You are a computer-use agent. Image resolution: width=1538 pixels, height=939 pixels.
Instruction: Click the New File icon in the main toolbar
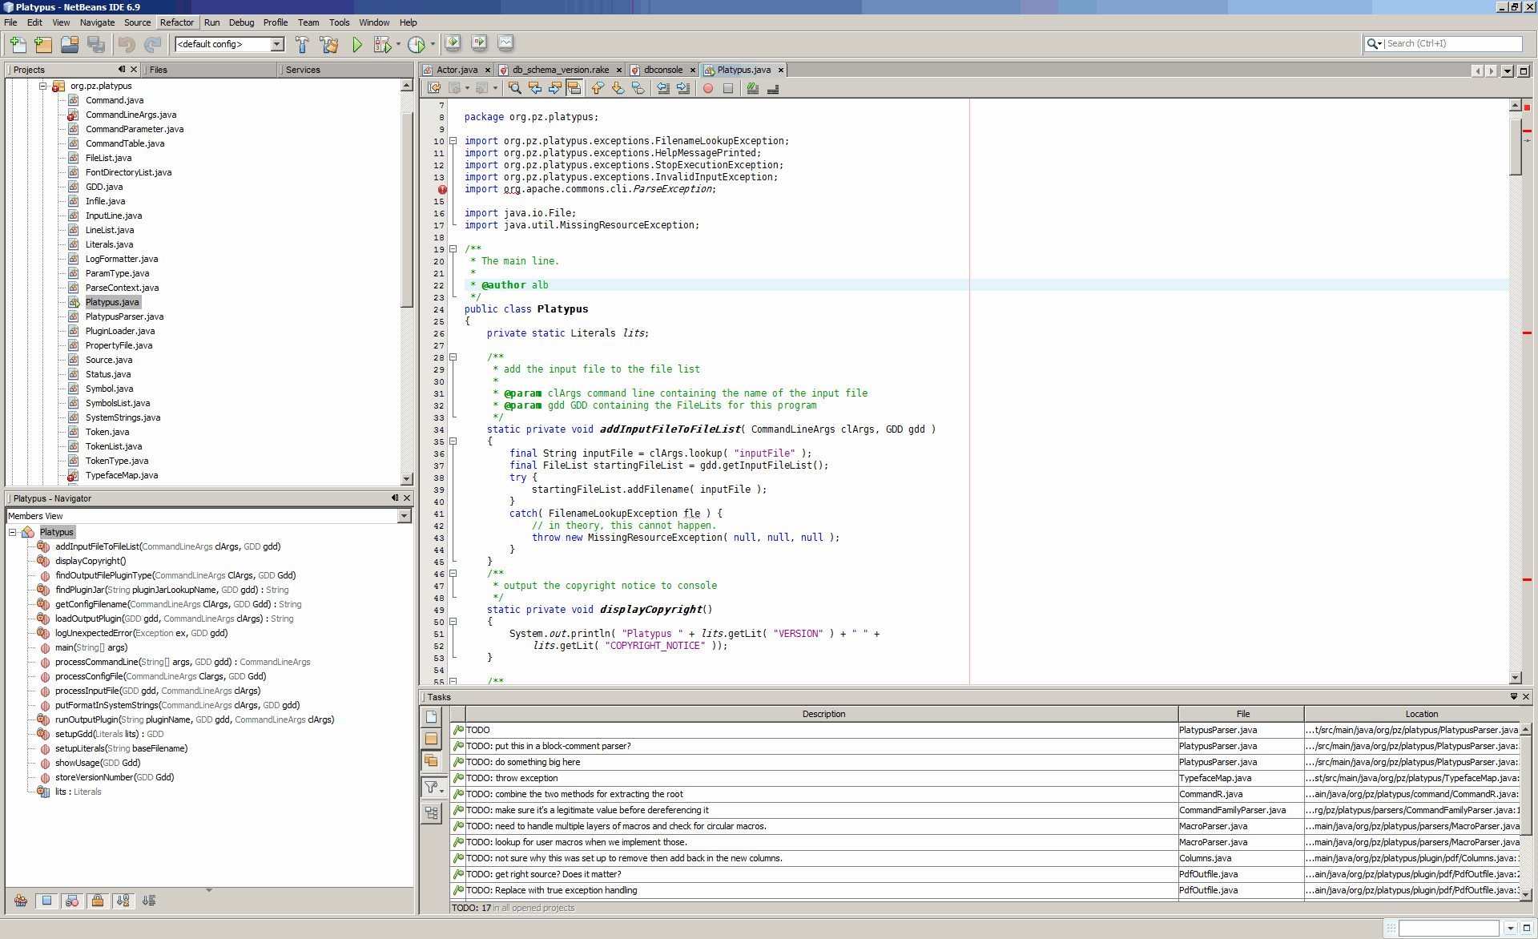click(x=18, y=45)
